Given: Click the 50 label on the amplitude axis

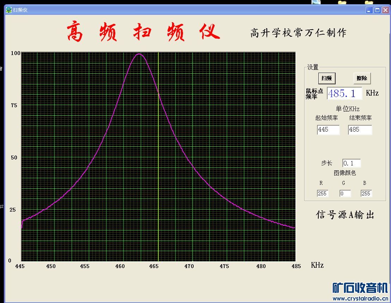Looking at the screenshot, I should tap(14, 158).
